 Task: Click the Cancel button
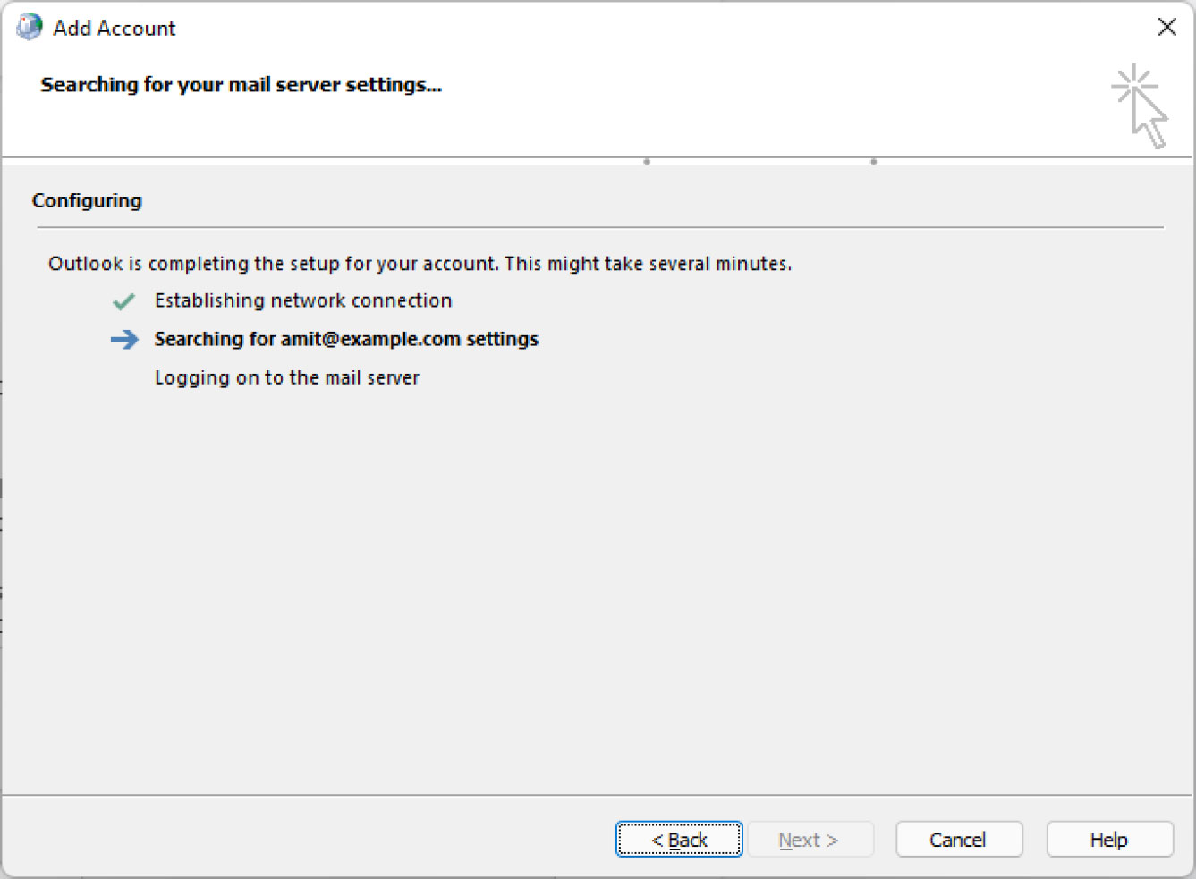pyautogui.click(x=958, y=840)
